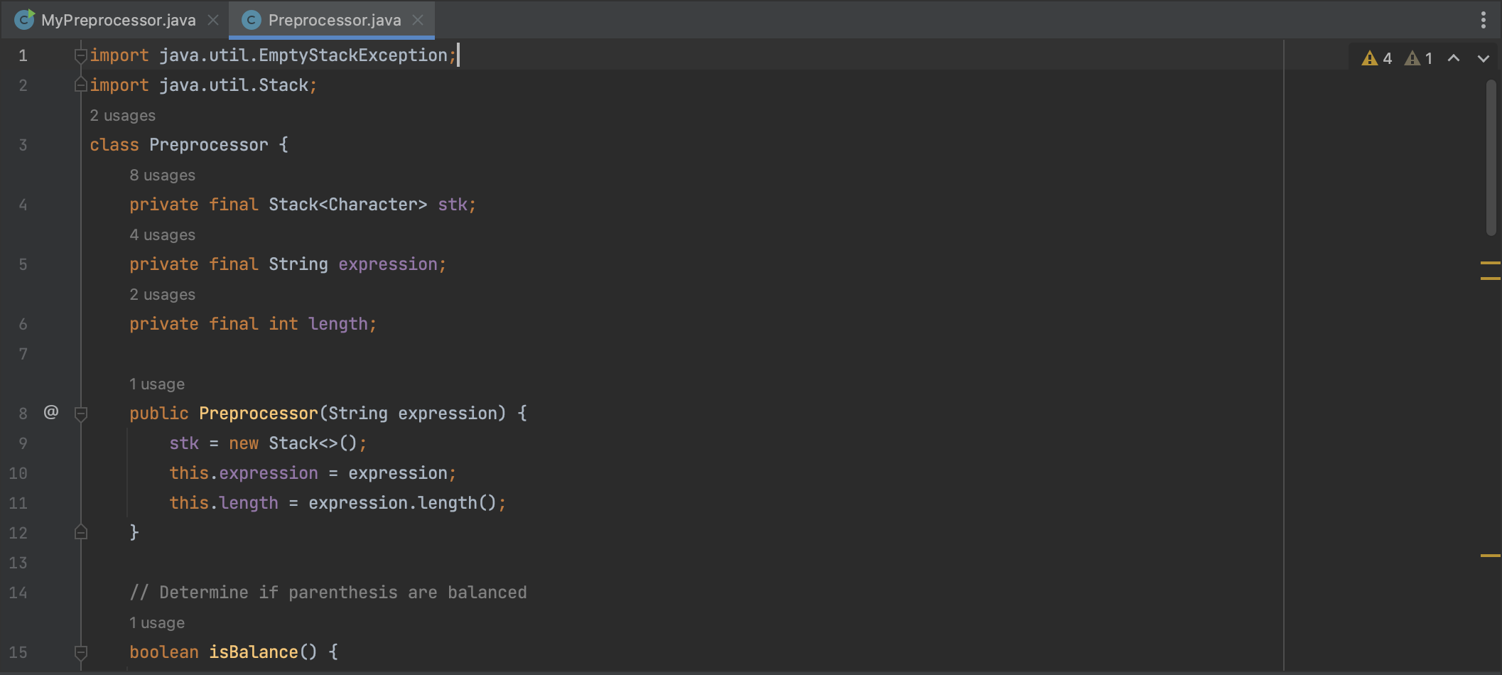The width and height of the screenshot is (1502, 675).
Task: Open usages of the Preprocessor class via '2 usages'
Action: (x=122, y=114)
